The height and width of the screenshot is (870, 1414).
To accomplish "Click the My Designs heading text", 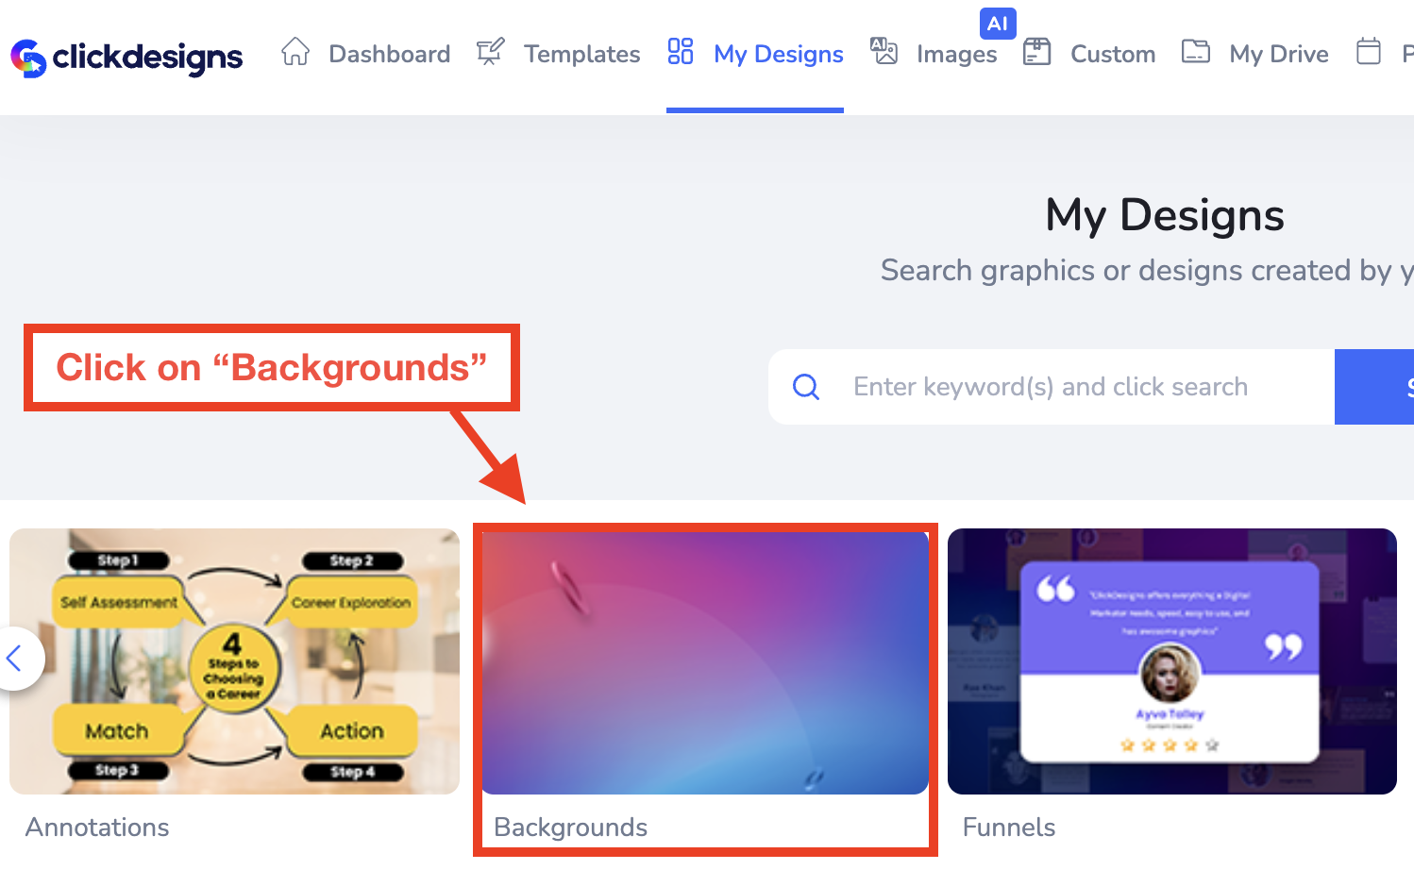I will tap(1165, 215).
